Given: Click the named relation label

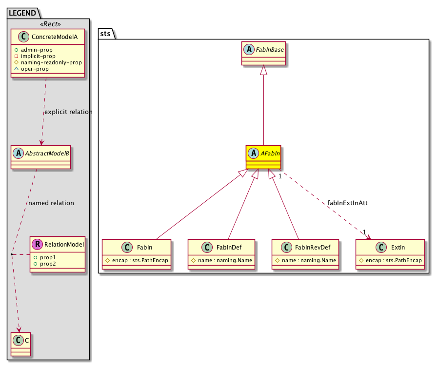Looking at the screenshot, I should pyautogui.click(x=51, y=203).
